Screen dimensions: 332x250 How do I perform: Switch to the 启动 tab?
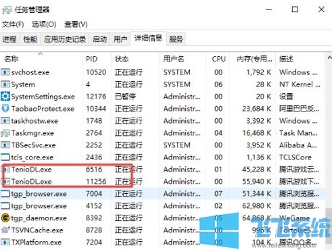[x=100, y=39]
